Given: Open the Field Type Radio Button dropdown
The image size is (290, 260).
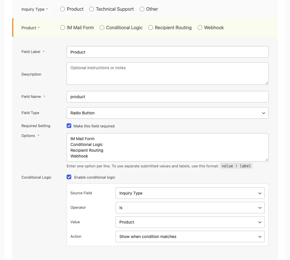Looking at the screenshot, I should point(167,113).
